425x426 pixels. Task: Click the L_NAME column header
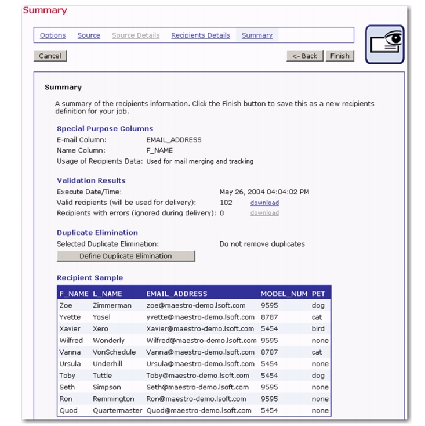coord(107,294)
